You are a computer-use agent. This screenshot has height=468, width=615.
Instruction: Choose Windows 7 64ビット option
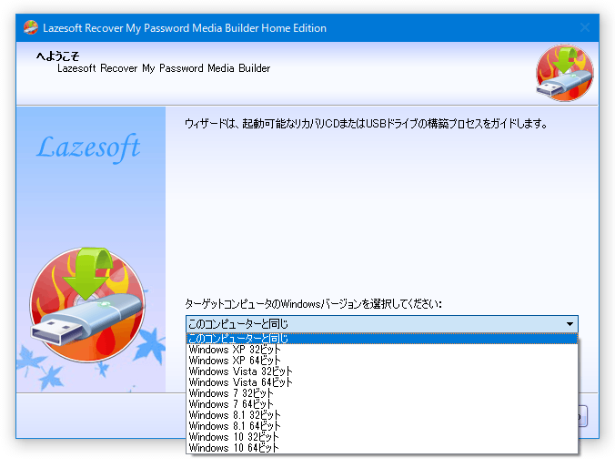(x=382, y=404)
